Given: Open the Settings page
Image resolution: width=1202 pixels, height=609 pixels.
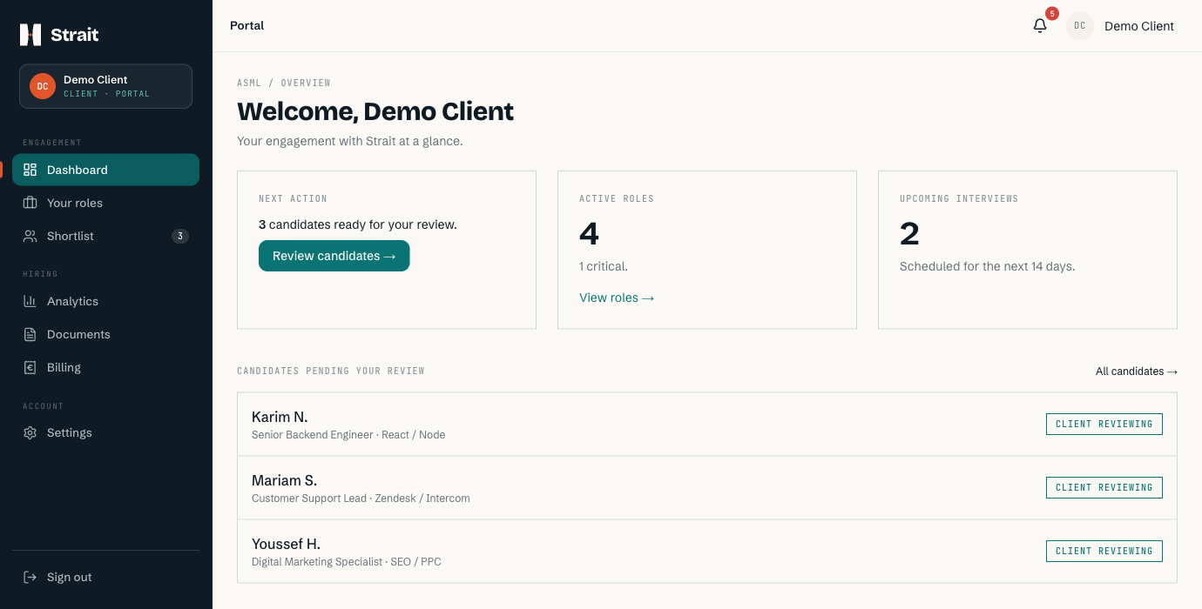Looking at the screenshot, I should pos(105,432).
